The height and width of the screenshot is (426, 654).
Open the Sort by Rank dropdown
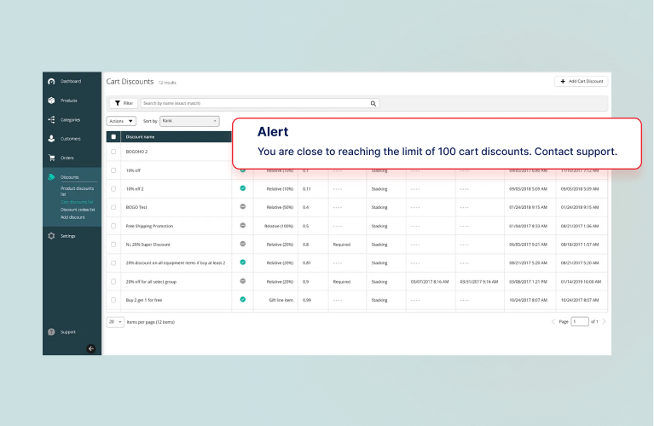click(189, 121)
